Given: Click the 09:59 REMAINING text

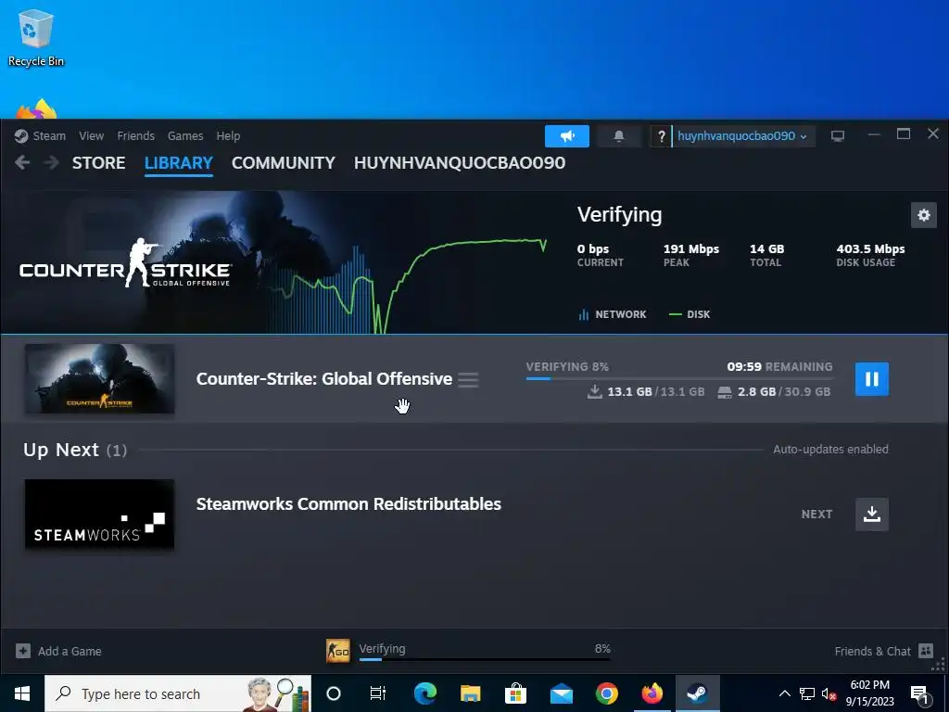Looking at the screenshot, I should pos(779,367).
